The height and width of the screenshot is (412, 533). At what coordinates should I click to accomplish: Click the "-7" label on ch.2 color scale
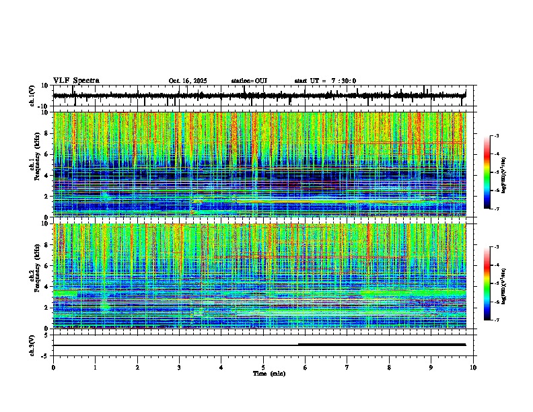coord(497,320)
